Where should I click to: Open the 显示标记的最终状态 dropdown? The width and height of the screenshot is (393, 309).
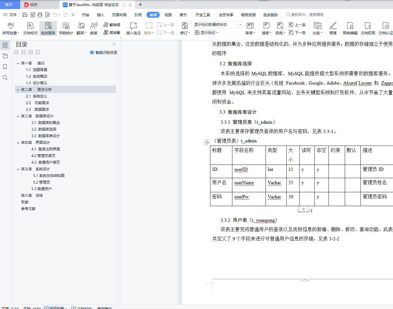218,25
